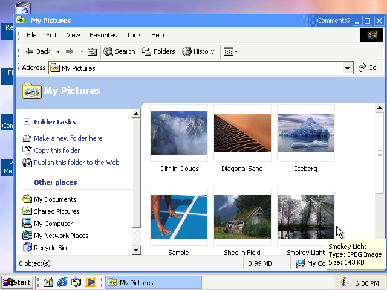The image size is (387, 290).
Task: Select the Sample picture thumbnail
Action: (x=179, y=217)
